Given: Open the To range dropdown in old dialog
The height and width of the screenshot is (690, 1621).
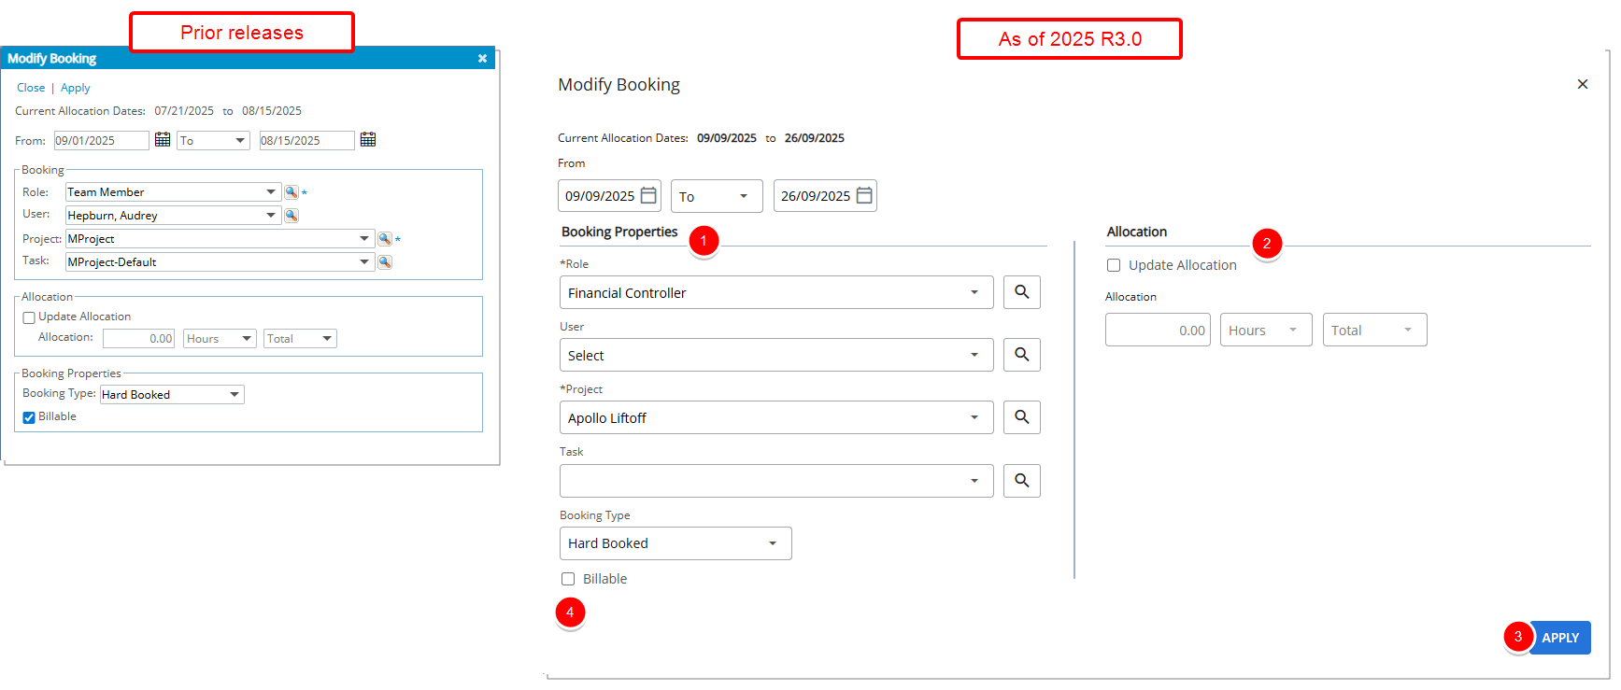Looking at the screenshot, I should (214, 140).
